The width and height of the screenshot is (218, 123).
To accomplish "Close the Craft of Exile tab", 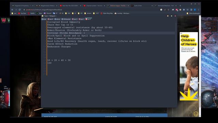I will click(152, 6).
